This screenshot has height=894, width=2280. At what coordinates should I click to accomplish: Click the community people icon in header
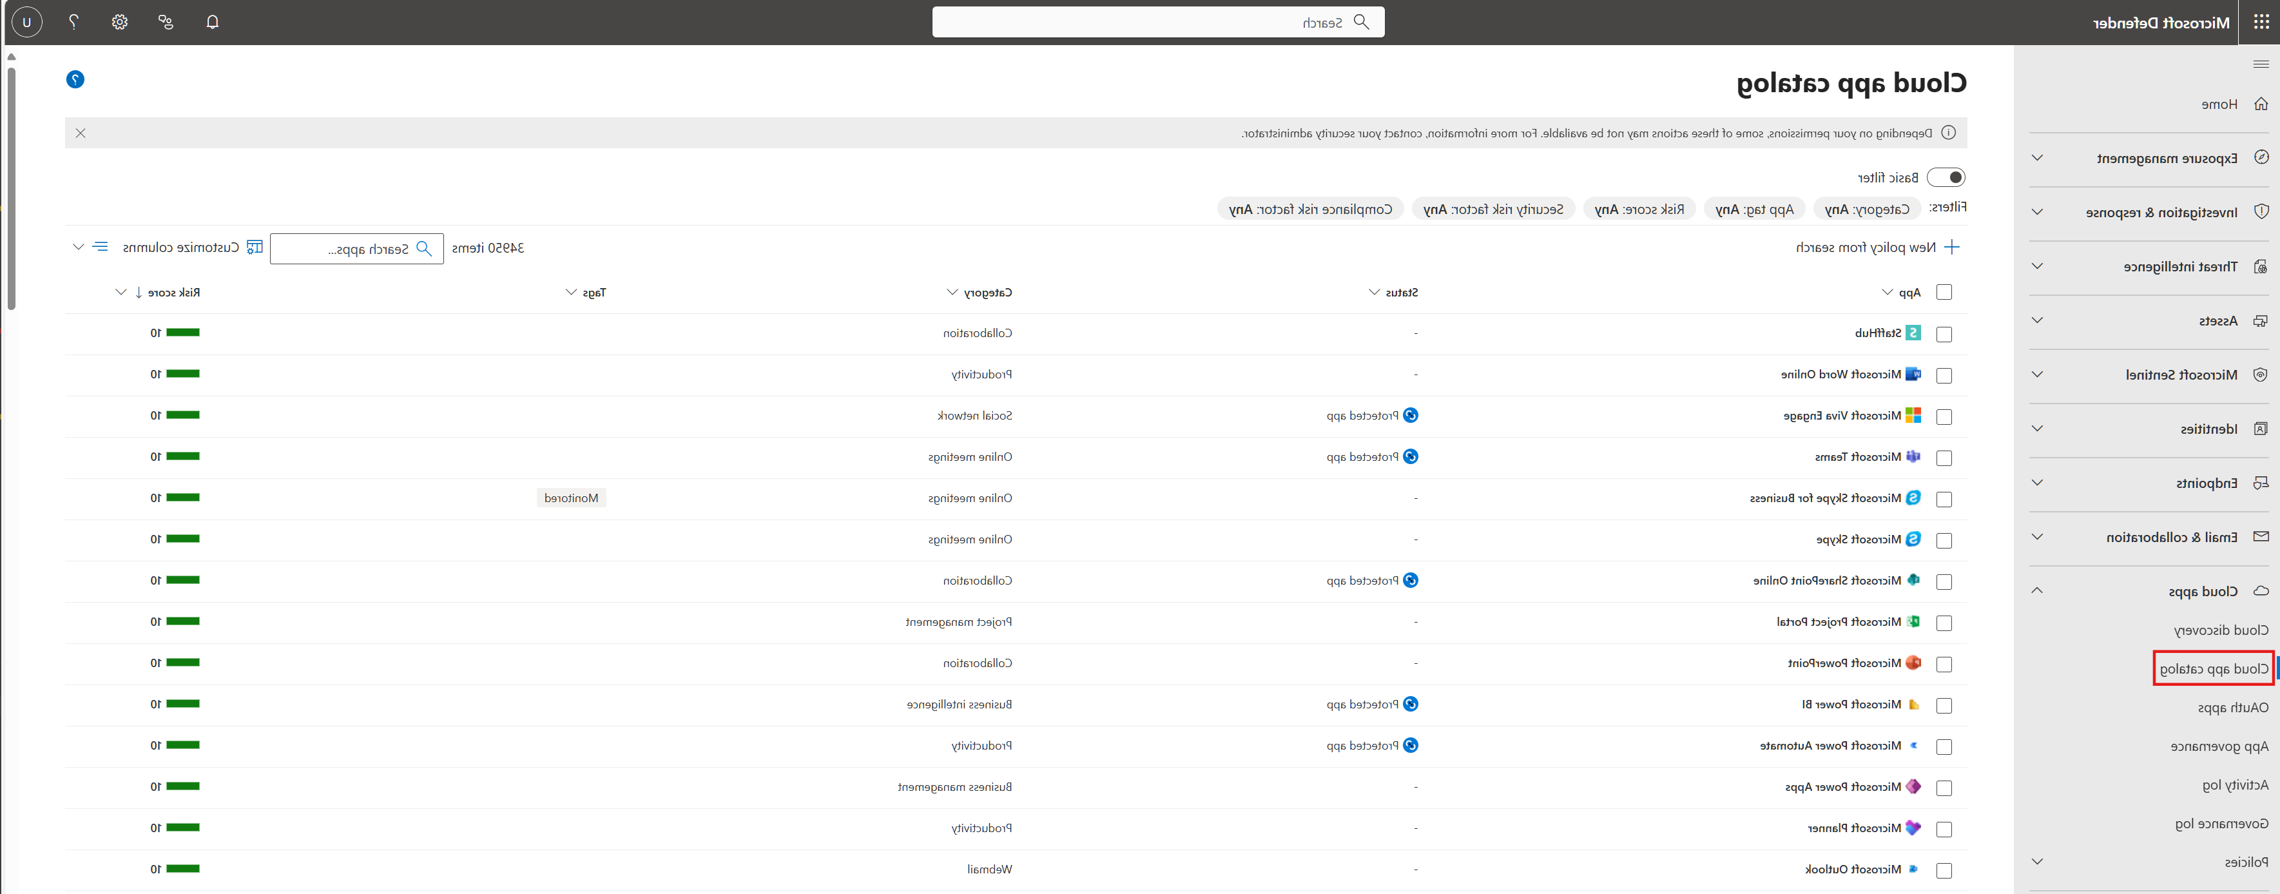tap(166, 22)
